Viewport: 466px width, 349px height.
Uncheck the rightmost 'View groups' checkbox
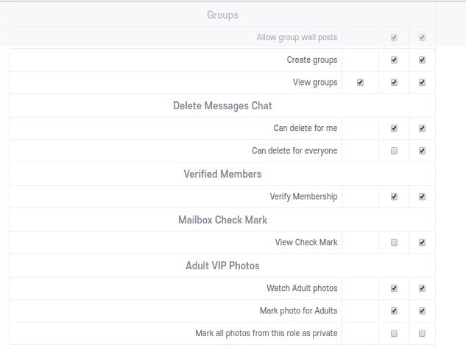click(x=422, y=83)
